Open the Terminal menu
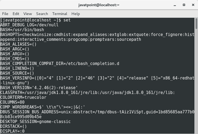 click(60, 14)
